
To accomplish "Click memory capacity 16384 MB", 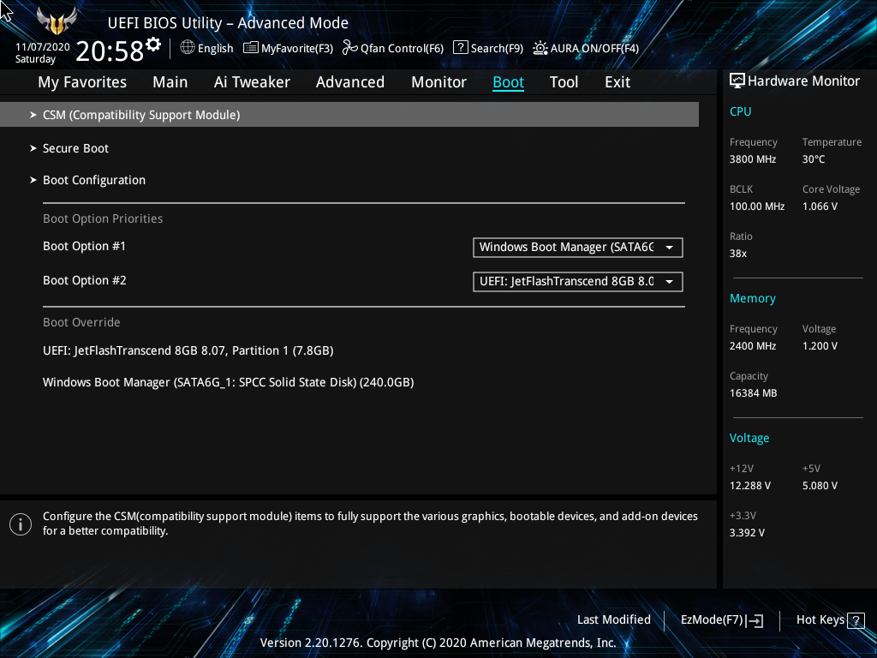I will click(x=754, y=393).
